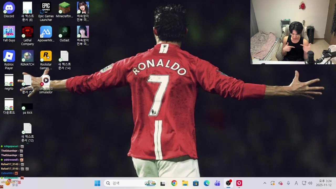Open Task View from the taskbar
The width and height of the screenshot is (336, 189).
pyautogui.click(x=163, y=183)
